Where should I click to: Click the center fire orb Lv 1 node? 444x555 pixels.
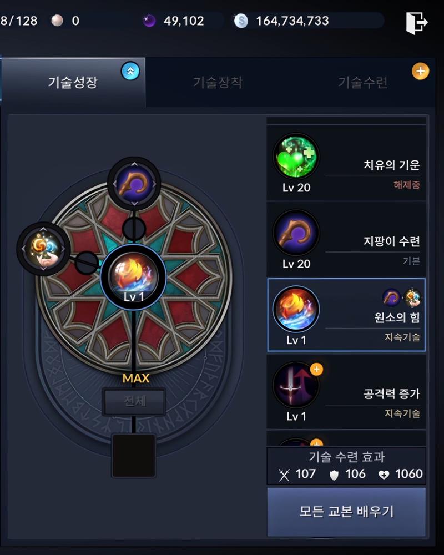pyautogui.click(x=134, y=276)
